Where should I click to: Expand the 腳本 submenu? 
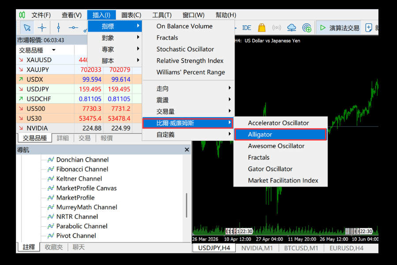pyautogui.click(x=115, y=61)
